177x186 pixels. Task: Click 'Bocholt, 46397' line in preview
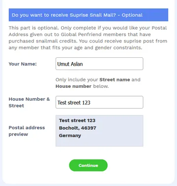coord(78,128)
